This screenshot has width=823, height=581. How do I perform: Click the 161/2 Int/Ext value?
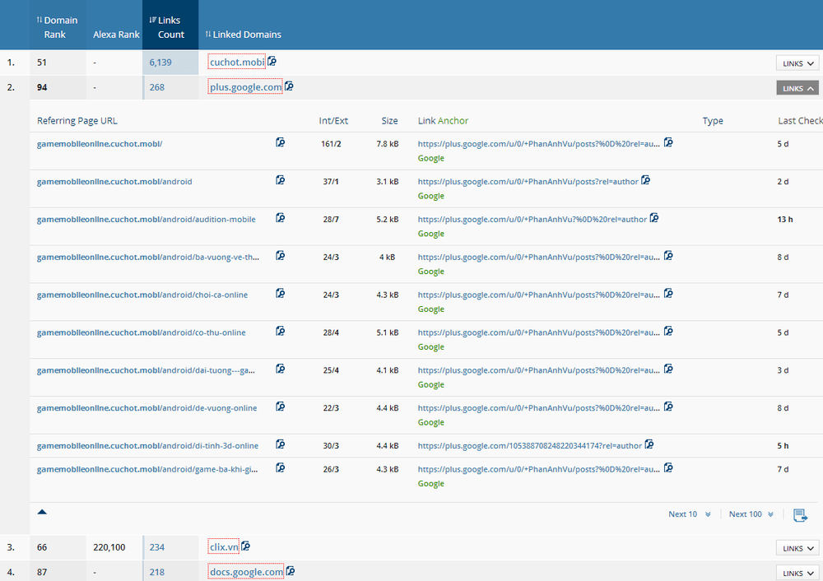331,144
